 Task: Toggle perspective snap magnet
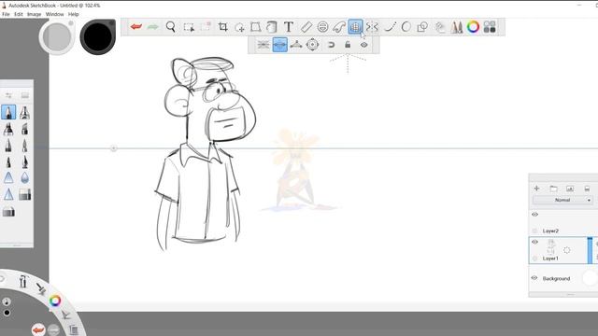pyautogui.click(x=331, y=45)
